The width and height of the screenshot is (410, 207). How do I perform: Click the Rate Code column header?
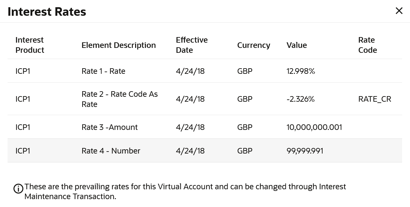coord(367,45)
